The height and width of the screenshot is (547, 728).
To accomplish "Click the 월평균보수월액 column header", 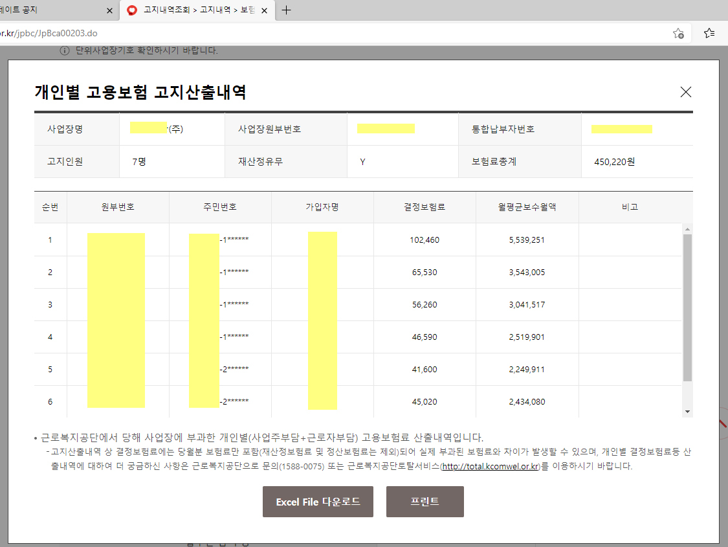I will [x=527, y=207].
